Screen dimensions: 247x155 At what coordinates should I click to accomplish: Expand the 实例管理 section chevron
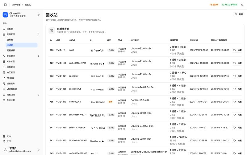tap(39, 34)
